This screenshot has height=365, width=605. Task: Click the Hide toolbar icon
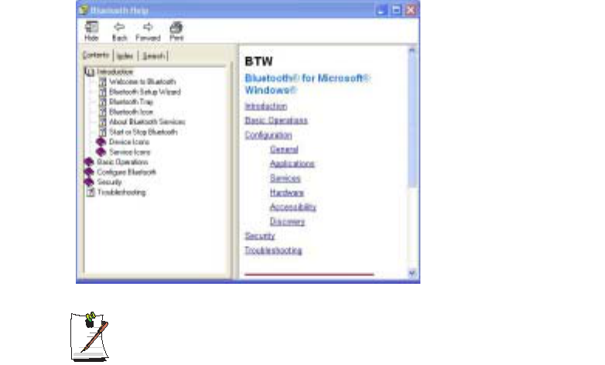point(91,27)
